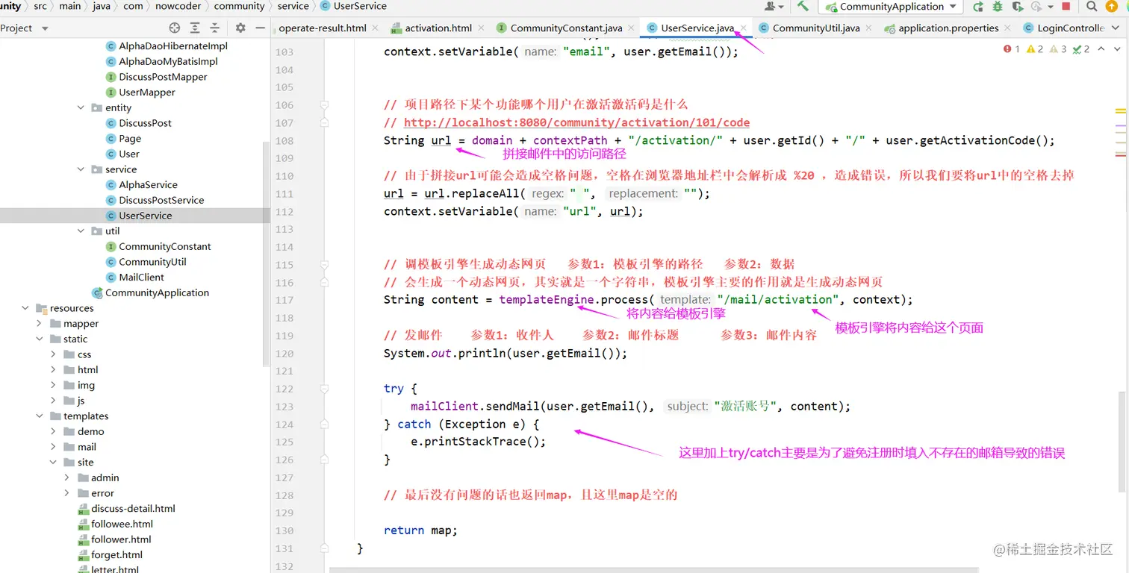Jump to previous highlighted problem arrow
The height and width of the screenshot is (573, 1129).
coord(1101,49)
